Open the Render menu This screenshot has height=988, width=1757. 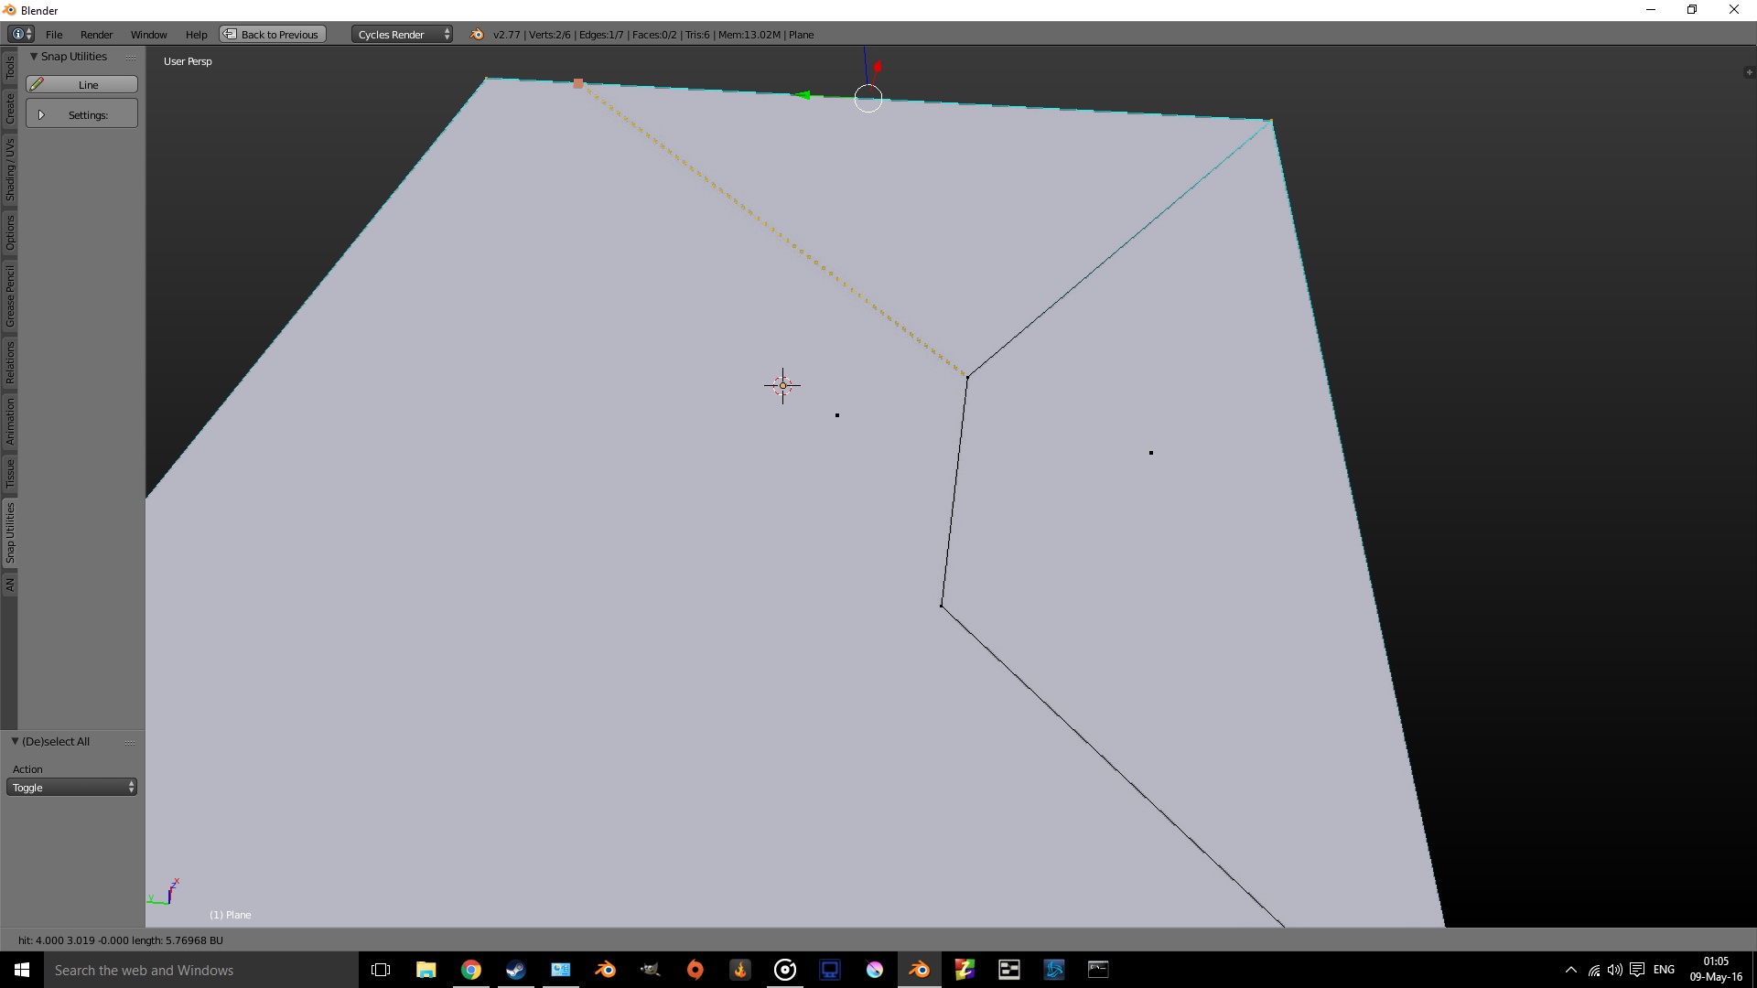(96, 34)
